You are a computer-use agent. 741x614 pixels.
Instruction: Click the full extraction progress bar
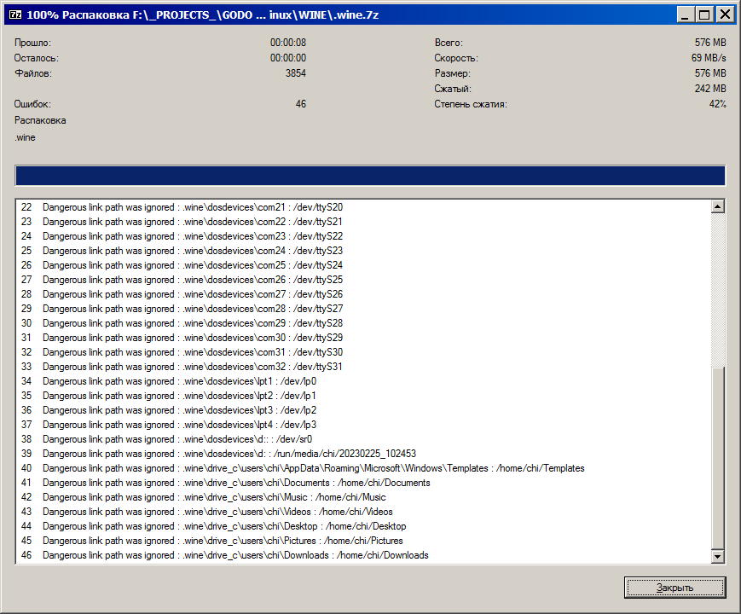pyautogui.click(x=370, y=176)
